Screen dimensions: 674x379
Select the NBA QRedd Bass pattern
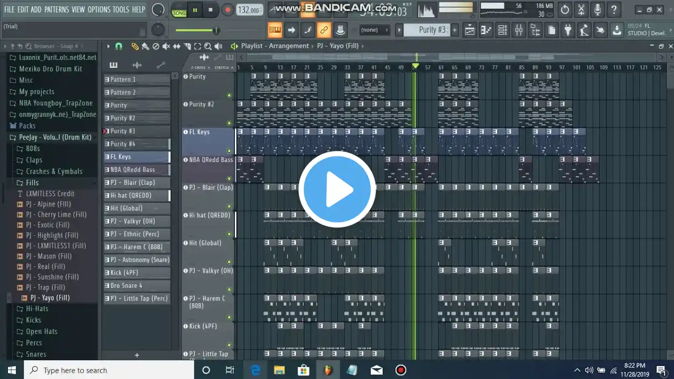point(133,169)
